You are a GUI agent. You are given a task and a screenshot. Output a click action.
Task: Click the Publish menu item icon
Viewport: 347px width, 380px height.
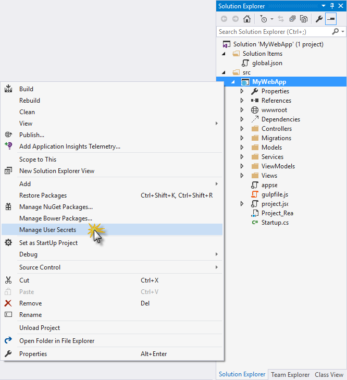coord(8,134)
